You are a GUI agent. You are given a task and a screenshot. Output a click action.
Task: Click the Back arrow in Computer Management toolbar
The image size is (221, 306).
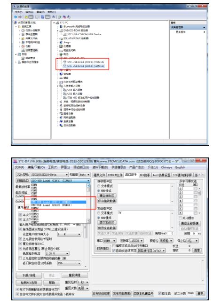16,17
